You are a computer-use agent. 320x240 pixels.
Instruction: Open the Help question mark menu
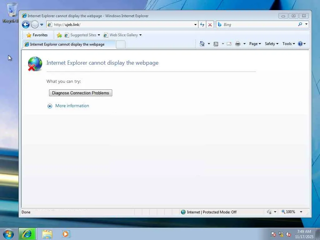[302, 44]
